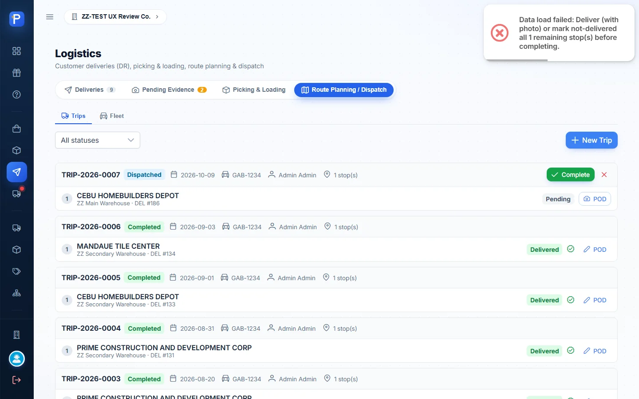
Task: Click the date 2026-09-01 on TRIP-2026-0005
Action: tap(197, 278)
